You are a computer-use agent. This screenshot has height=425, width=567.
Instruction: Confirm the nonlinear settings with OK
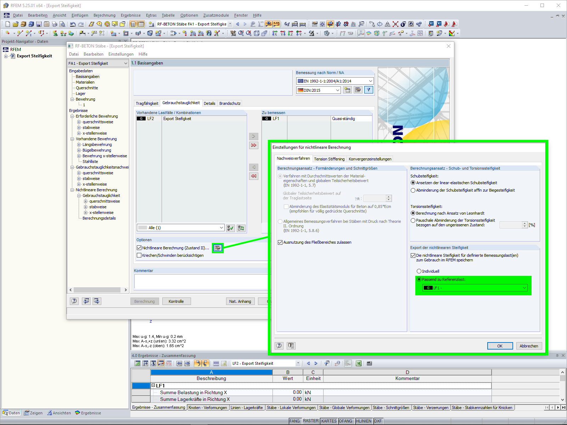[x=500, y=346]
